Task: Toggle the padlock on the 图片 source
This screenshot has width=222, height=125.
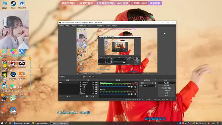Action: coord(96,94)
